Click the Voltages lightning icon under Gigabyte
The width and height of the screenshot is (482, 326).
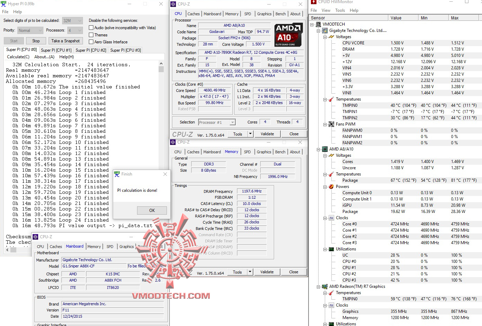pos(331,37)
